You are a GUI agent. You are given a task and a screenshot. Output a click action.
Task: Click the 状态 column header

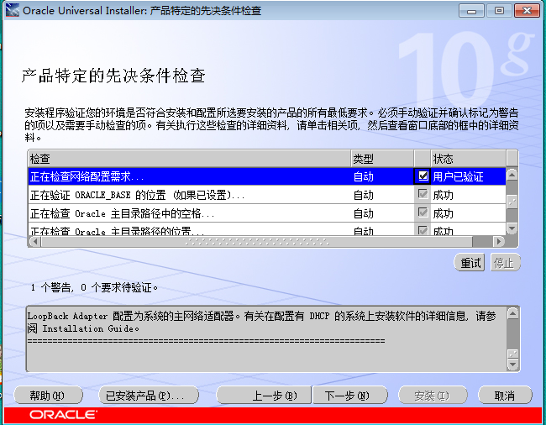point(469,159)
